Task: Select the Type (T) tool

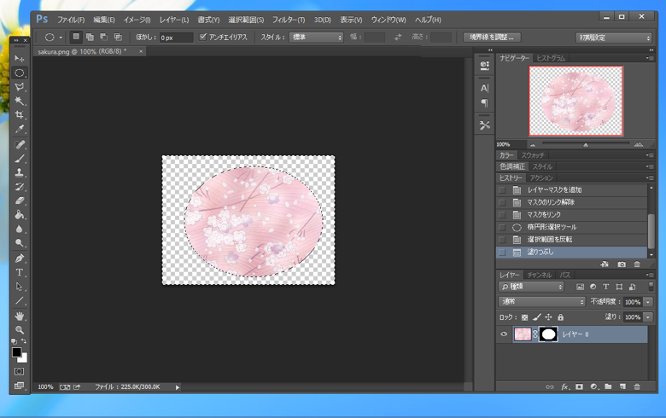Action: tap(20, 272)
